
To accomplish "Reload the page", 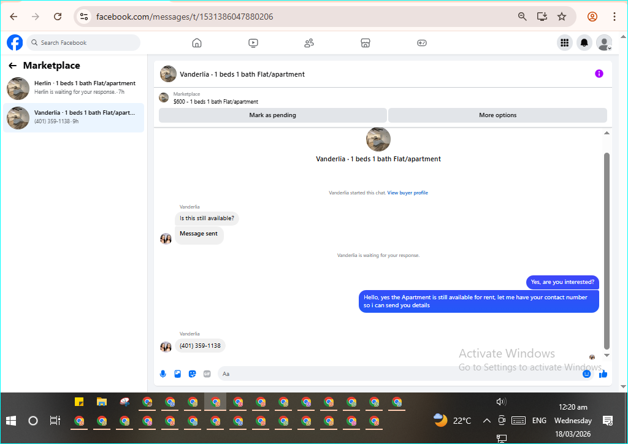I will click(58, 17).
